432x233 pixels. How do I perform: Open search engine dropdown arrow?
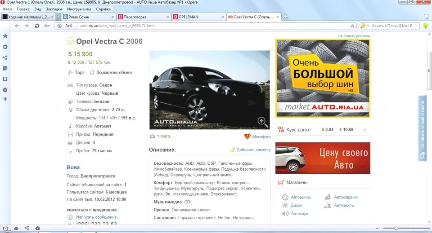pos(368,26)
